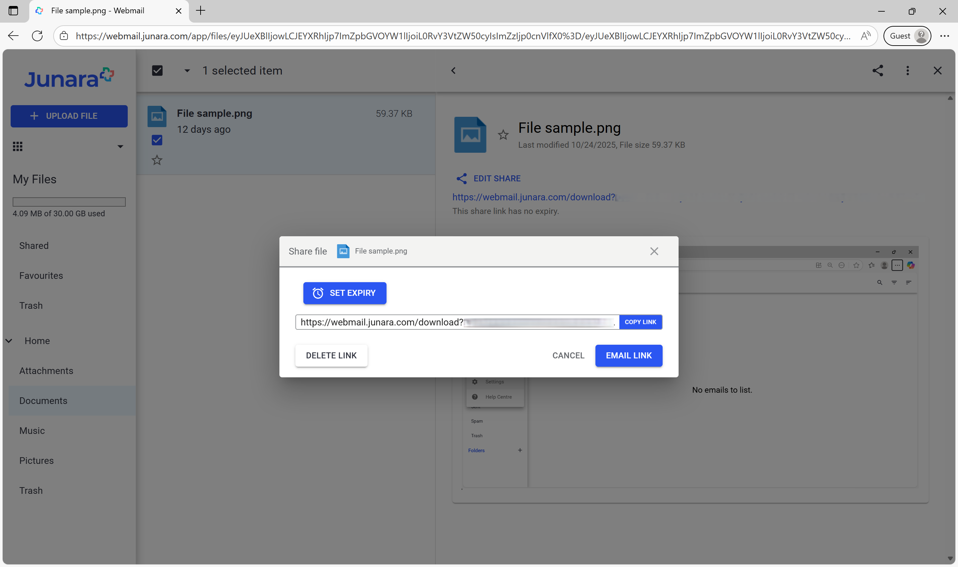
Task: Click the Delete Link button
Action: click(331, 356)
